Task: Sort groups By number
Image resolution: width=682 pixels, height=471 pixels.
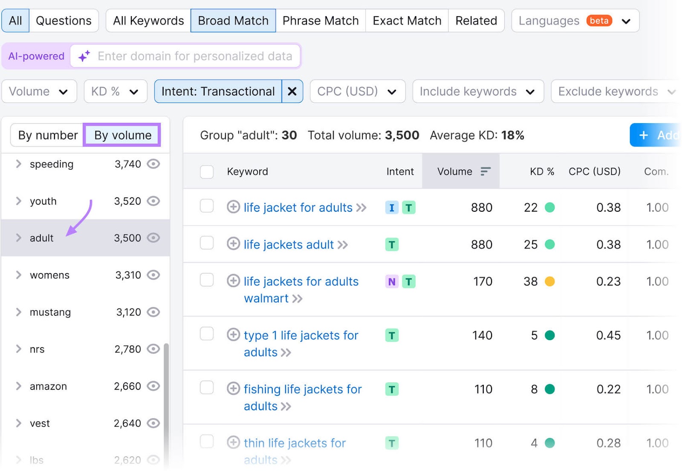Action: pyautogui.click(x=47, y=135)
